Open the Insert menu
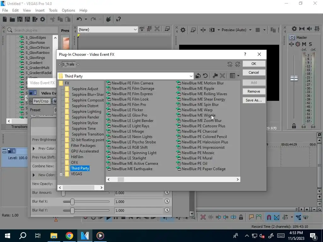Viewport: 323px width, 242px height. click(x=40, y=10)
